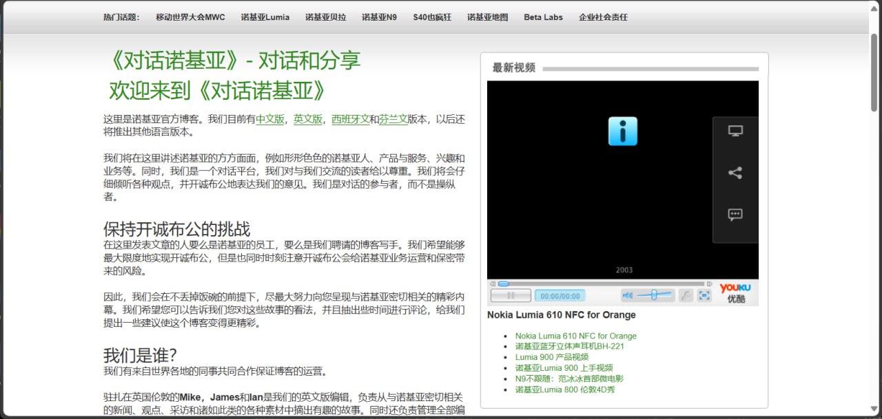Click the 《对话诺基亚》- 对话和分享 title

pos(233,61)
